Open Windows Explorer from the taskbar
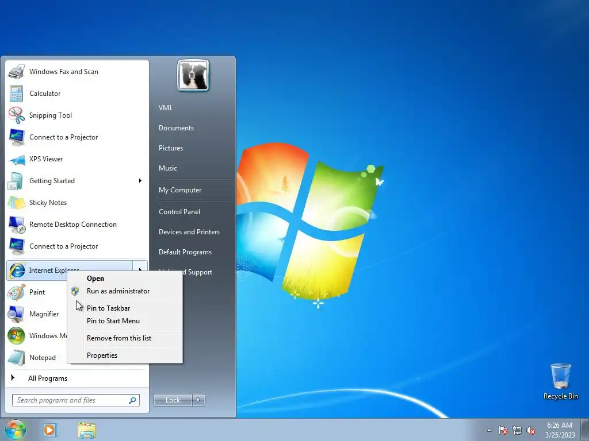Image resolution: width=589 pixels, height=441 pixels. coord(87,430)
